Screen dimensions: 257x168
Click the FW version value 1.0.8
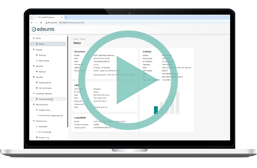pos(96,64)
